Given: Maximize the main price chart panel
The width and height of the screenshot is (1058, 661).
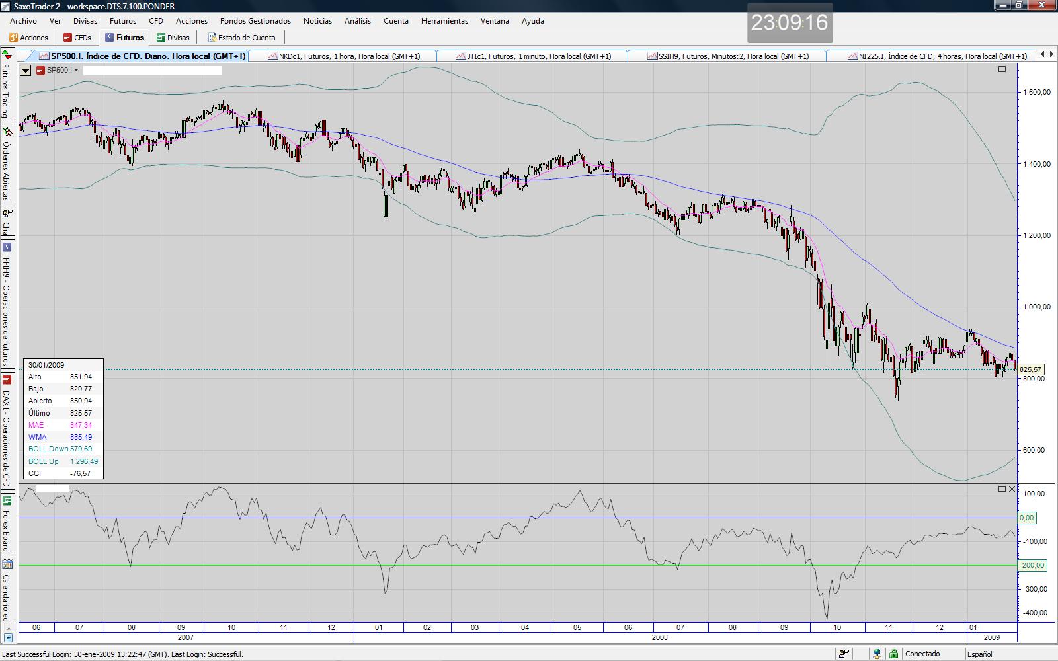Looking at the screenshot, I should click(x=1002, y=69).
